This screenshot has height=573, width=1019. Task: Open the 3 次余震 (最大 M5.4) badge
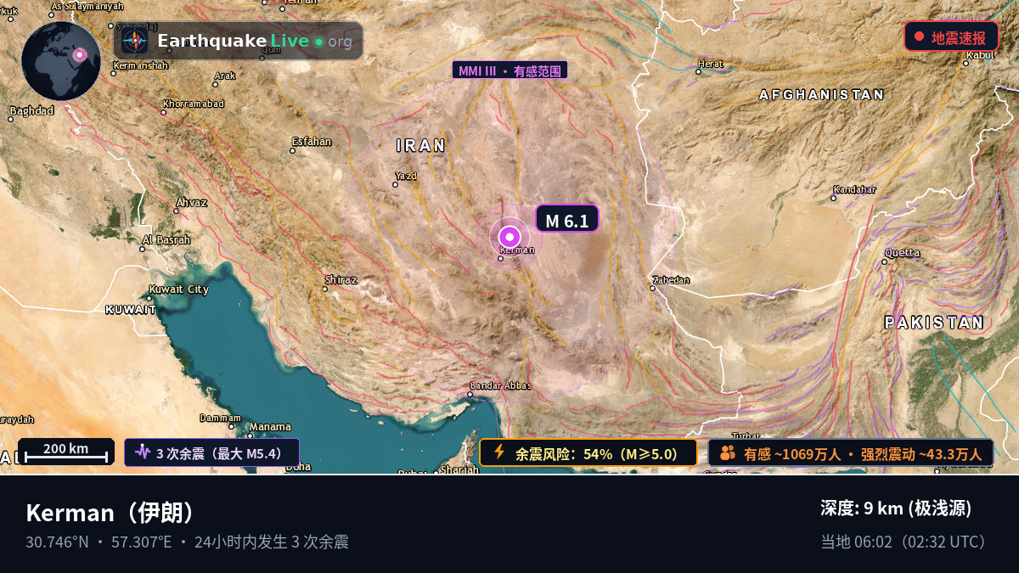[x=212, y=452]
